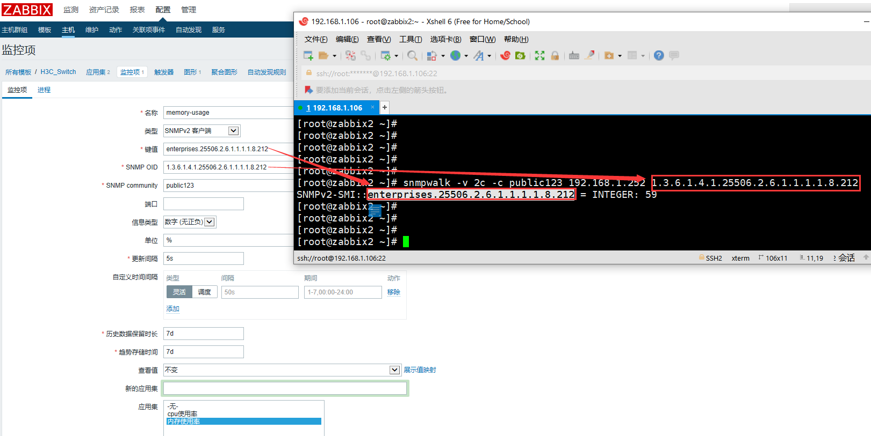
Task: Select the 调度 interval type toggle
Action: click(204, 292)
